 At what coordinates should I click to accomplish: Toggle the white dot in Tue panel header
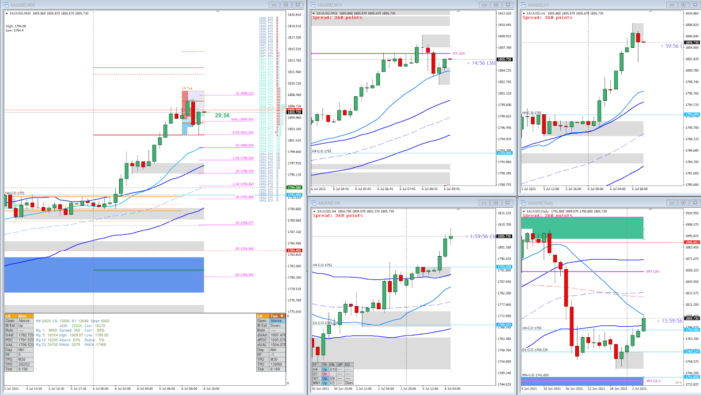pos(282,316)
